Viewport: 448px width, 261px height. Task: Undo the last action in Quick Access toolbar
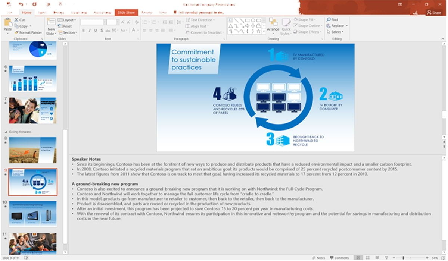click(21, 4)
